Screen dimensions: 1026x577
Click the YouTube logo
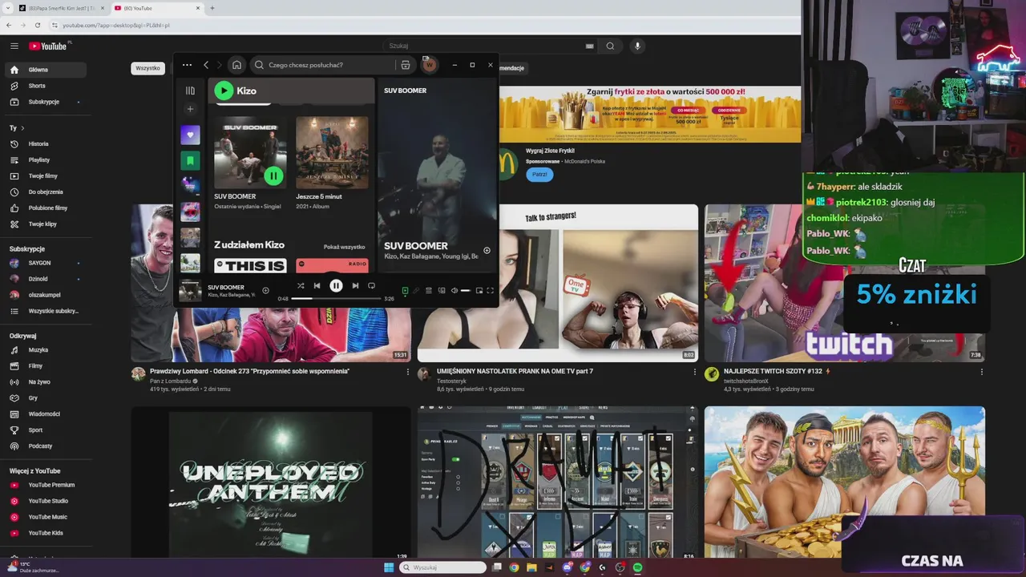[48, 46]
